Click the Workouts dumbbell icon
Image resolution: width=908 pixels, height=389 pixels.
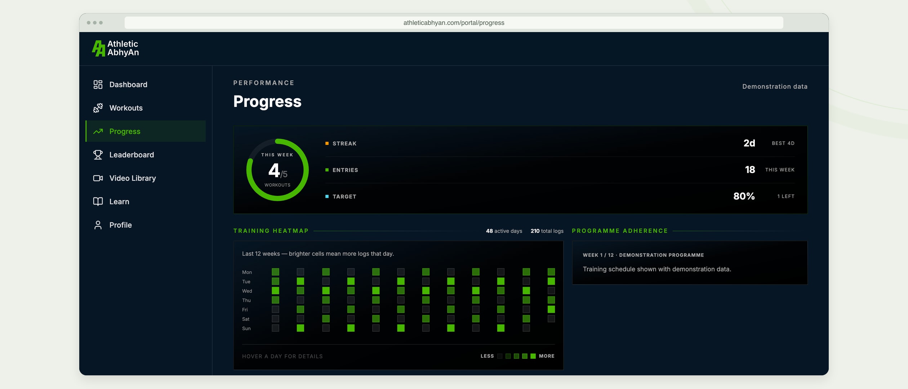click(x=98, y=108)
